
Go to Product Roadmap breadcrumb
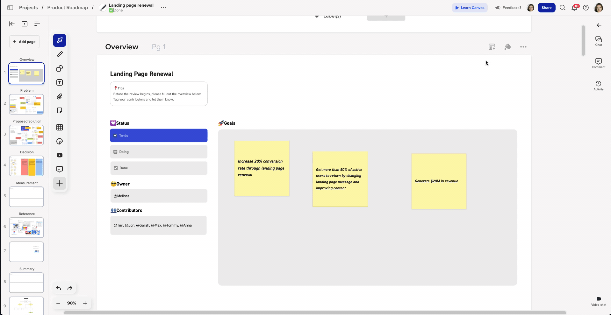click(x=68, y=8)
